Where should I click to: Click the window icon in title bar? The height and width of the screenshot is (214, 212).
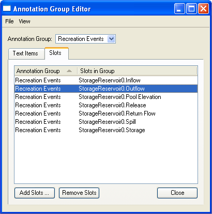[7, 8]
